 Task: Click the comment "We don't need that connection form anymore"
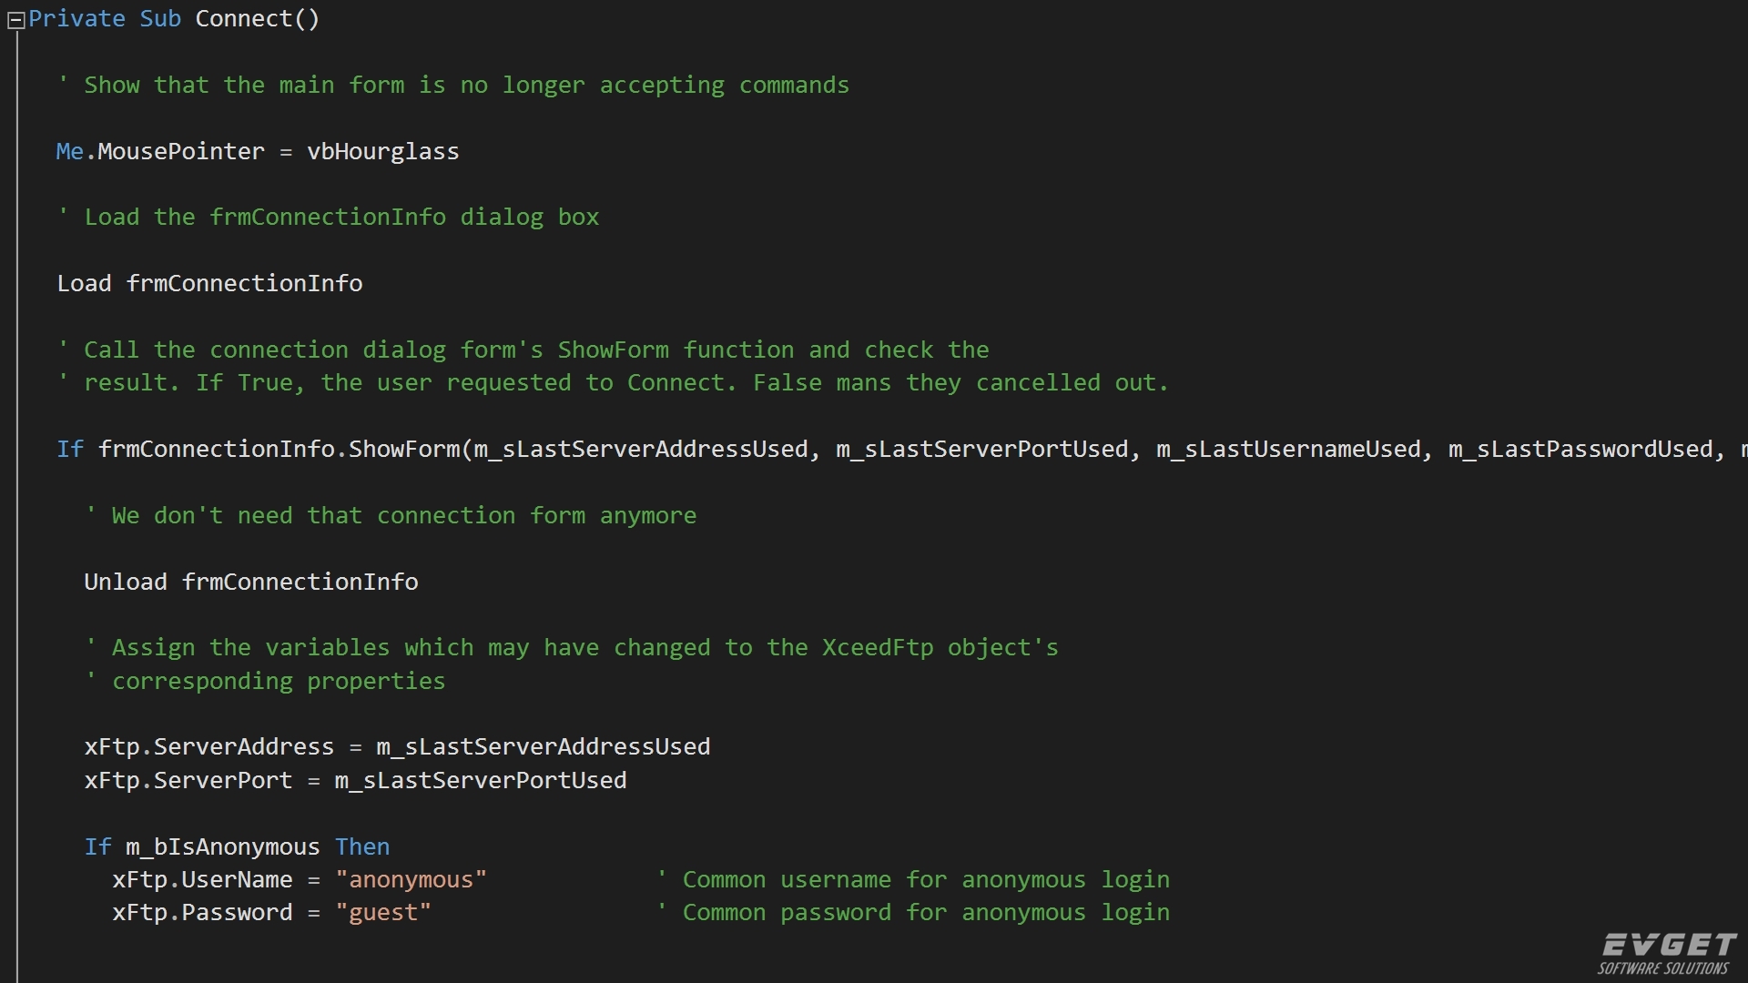click(391, 515)
